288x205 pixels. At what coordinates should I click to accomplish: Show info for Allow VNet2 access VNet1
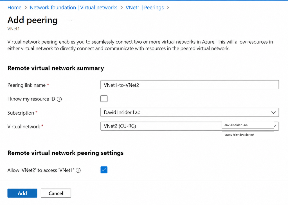point(78,170)
